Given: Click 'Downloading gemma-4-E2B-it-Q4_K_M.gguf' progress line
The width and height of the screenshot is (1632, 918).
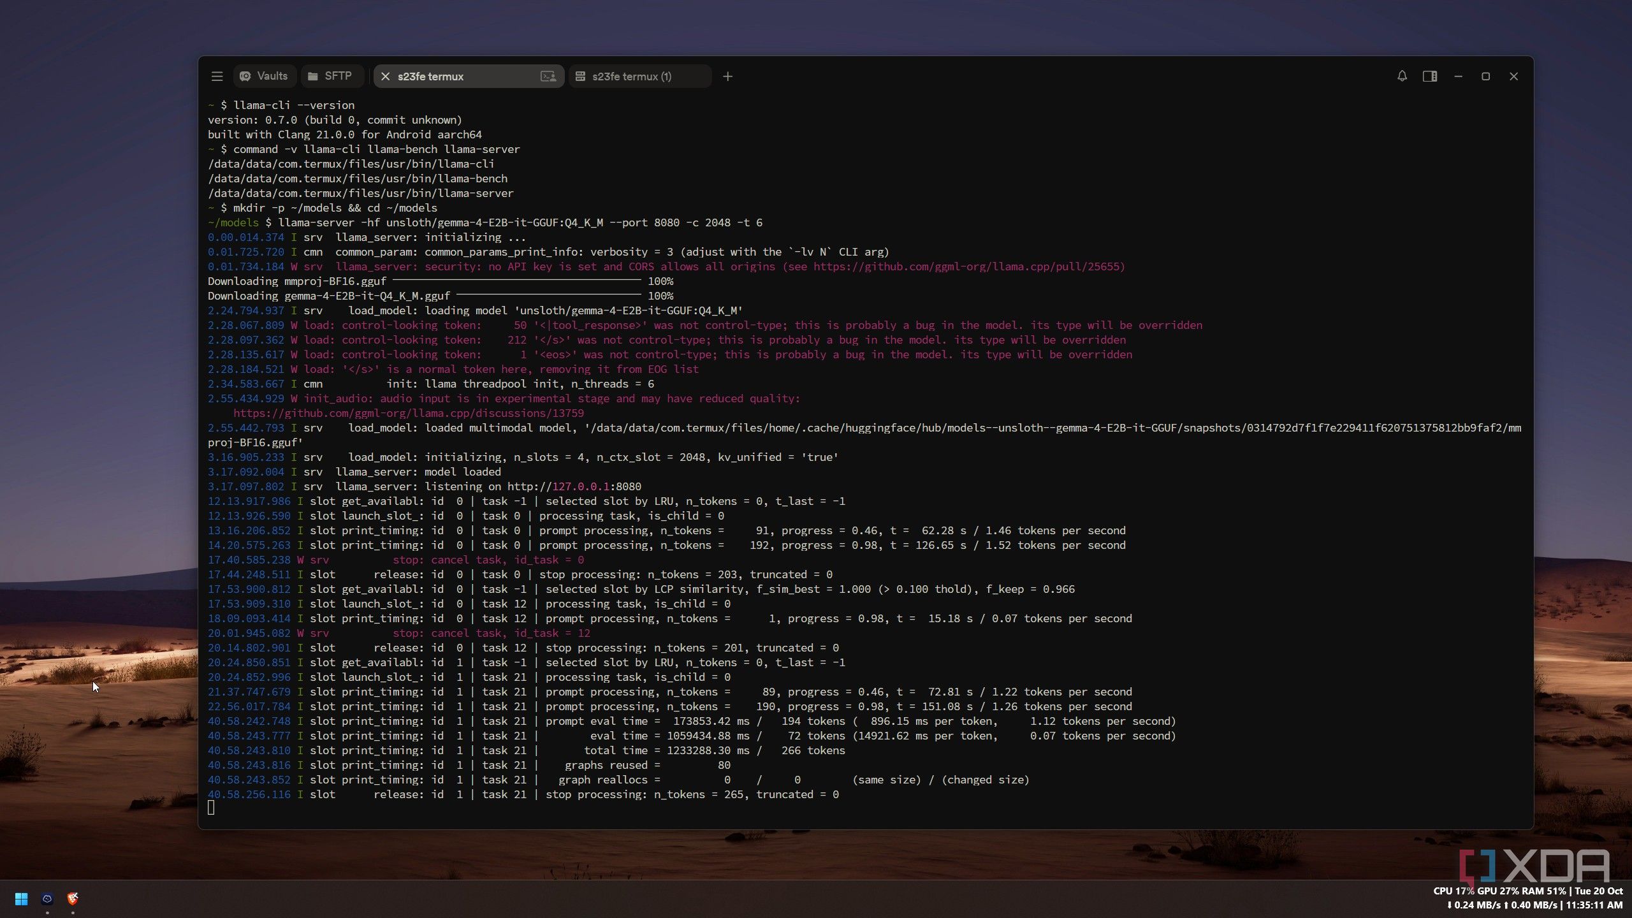Looking at the screenshot, I should pos(441,296).
